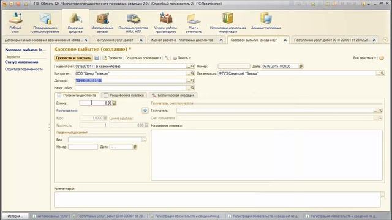This screenshot has width=392, height=220.
Task: Open selection dialog for Контрагент ellipsis
Action: click(x=188, y=73)
